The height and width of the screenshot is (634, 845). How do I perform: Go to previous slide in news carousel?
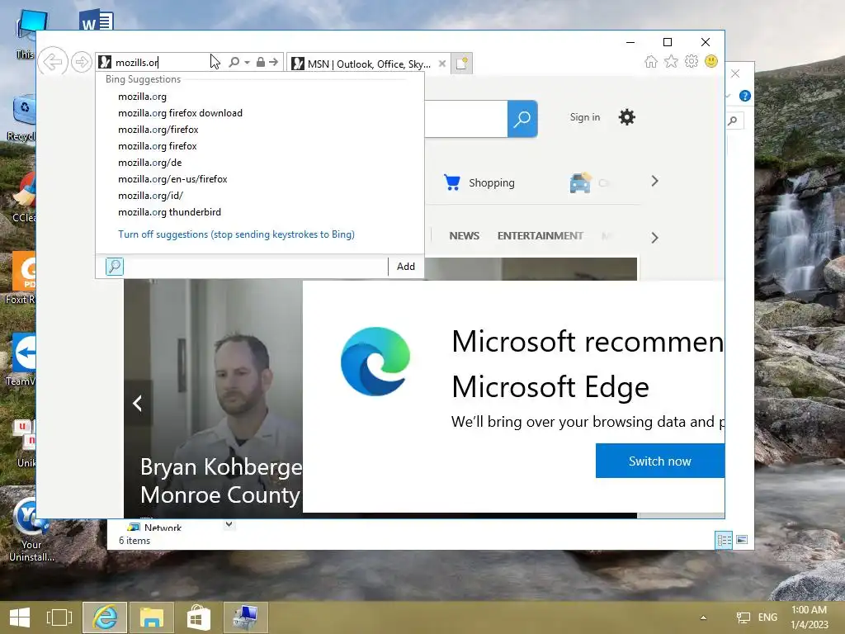coord(138,403)
